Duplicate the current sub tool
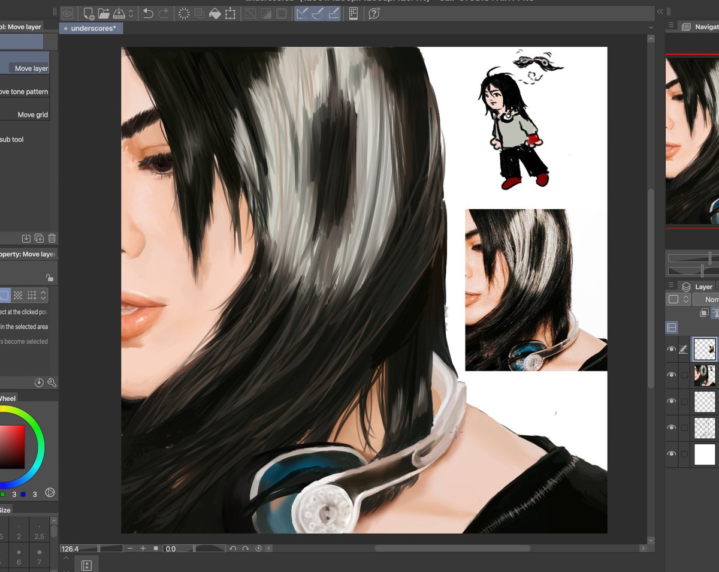 (x=40, y=238)
